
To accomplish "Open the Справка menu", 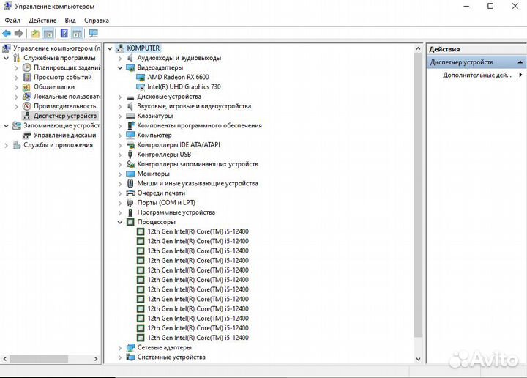I will pos(97,21).
